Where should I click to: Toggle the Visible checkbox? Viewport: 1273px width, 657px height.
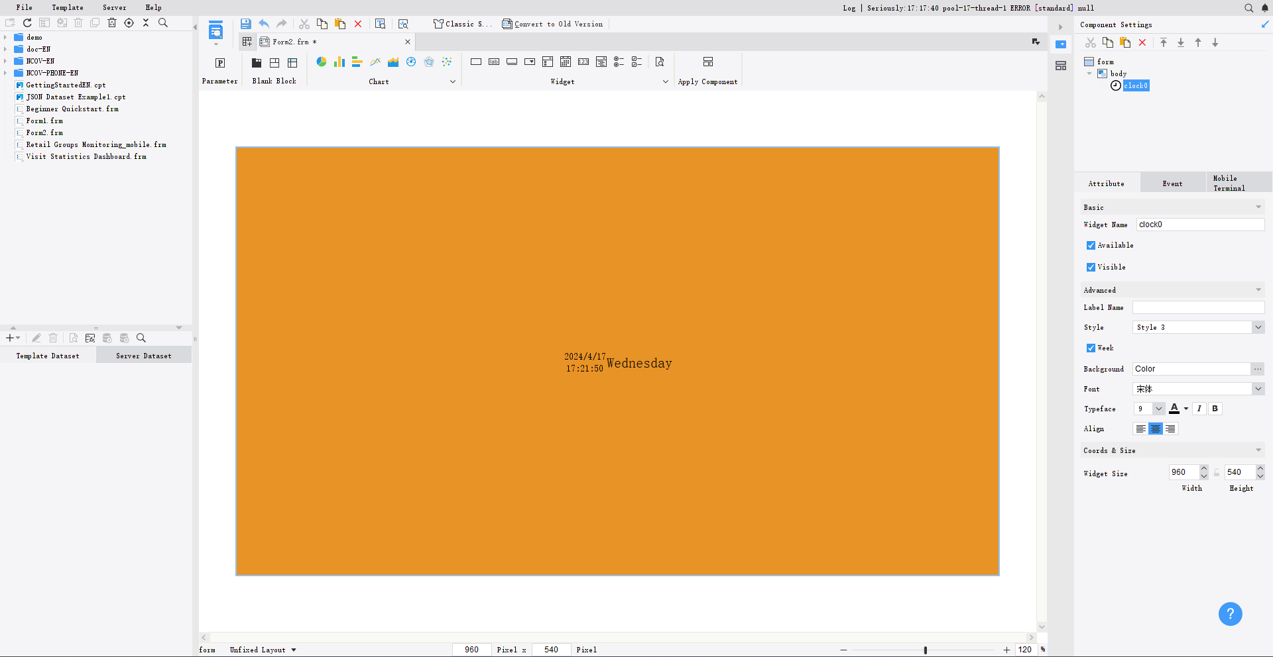tap(1091, 267)
